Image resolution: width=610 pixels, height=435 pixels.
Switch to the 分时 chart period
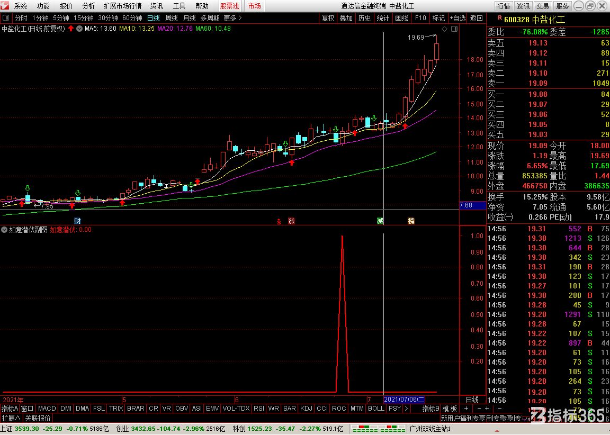[21, 19]
